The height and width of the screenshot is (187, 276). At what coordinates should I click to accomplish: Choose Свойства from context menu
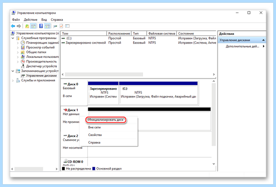point(95,135)
